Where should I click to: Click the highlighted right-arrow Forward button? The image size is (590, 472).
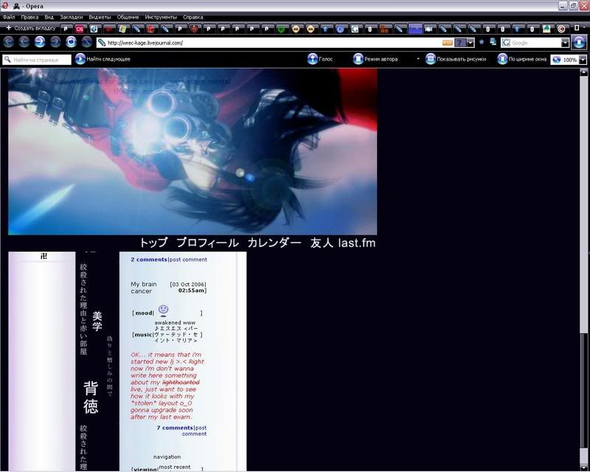40,42
